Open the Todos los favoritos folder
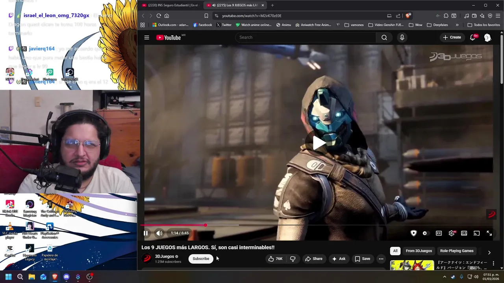The image size is (504, 283). pos(484,25)
